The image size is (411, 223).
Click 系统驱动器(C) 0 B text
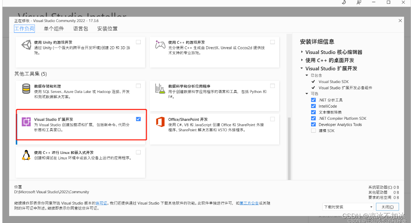tap(383, 187)
